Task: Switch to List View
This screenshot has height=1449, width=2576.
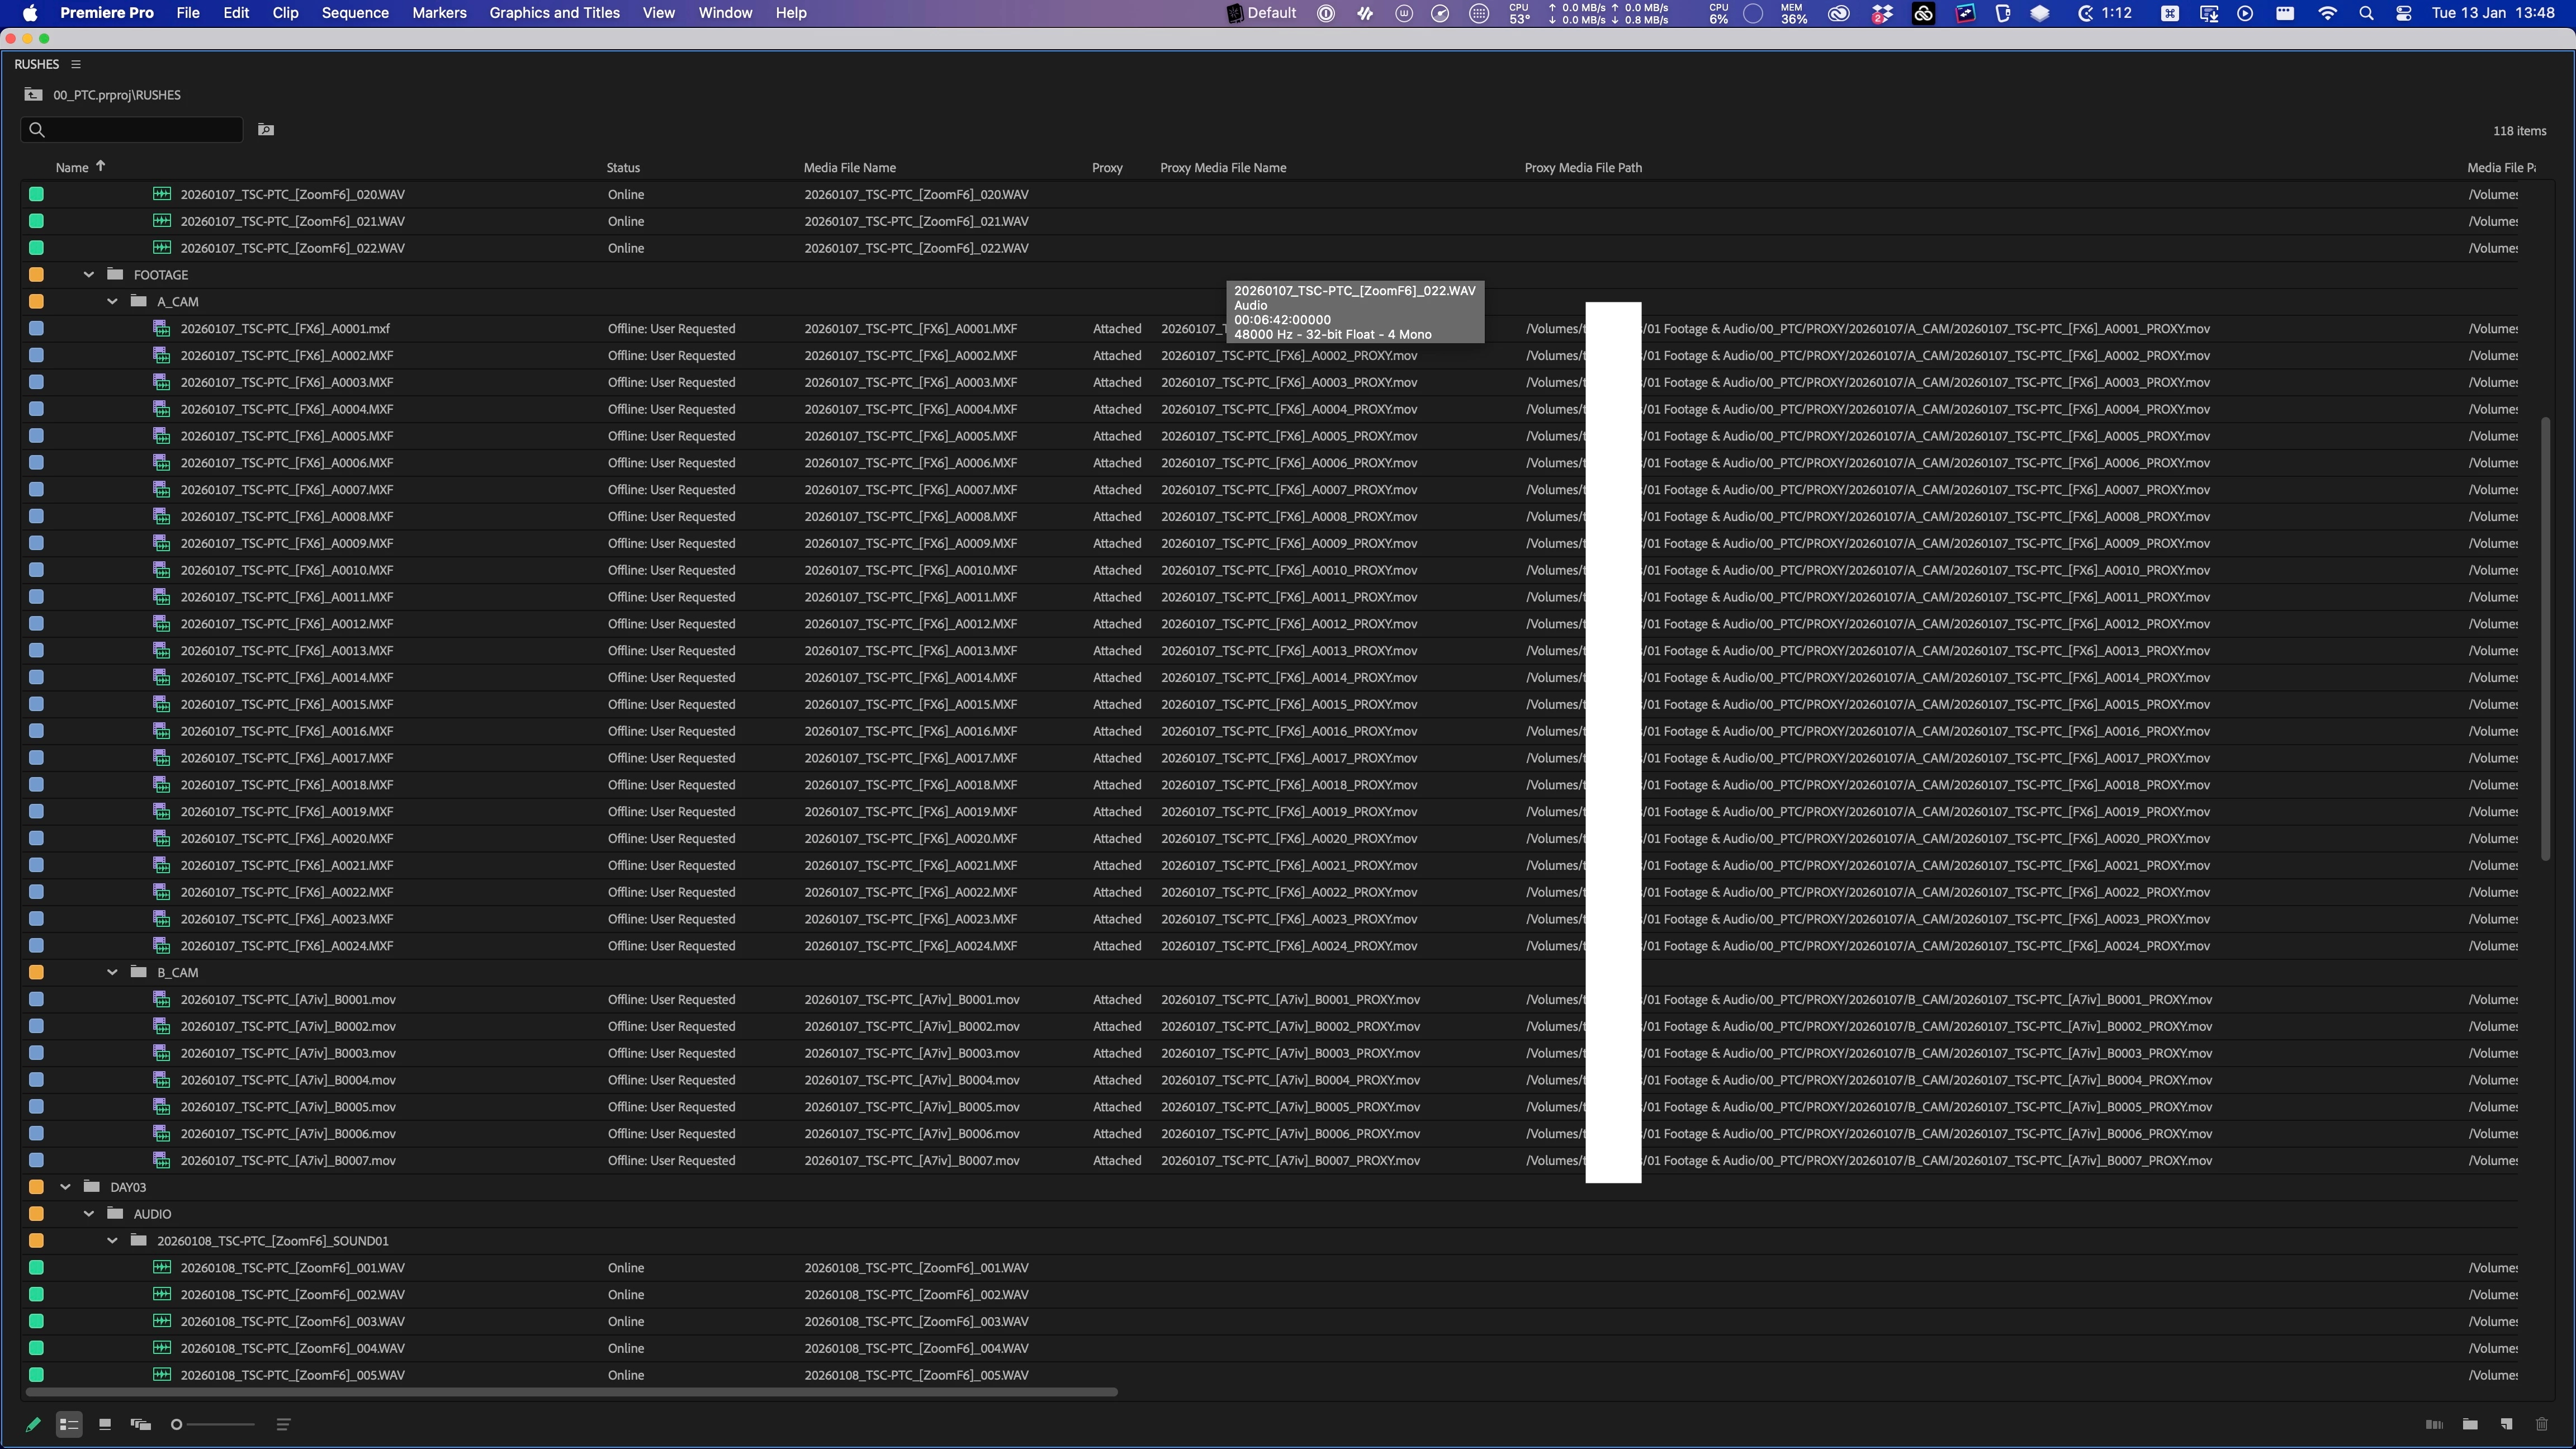Action: click(69, 1424)
